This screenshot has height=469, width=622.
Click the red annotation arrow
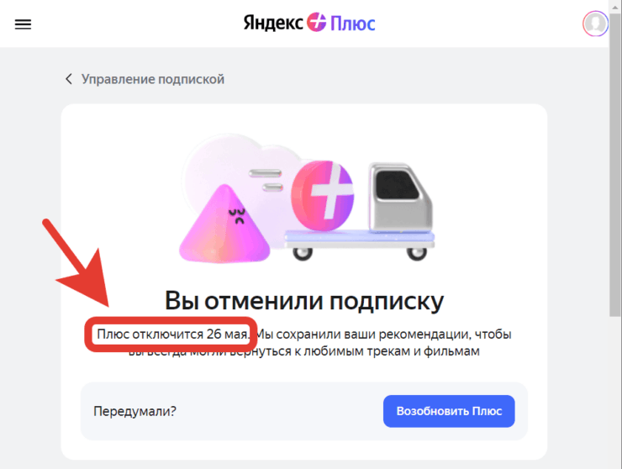(x=79, y=265)
